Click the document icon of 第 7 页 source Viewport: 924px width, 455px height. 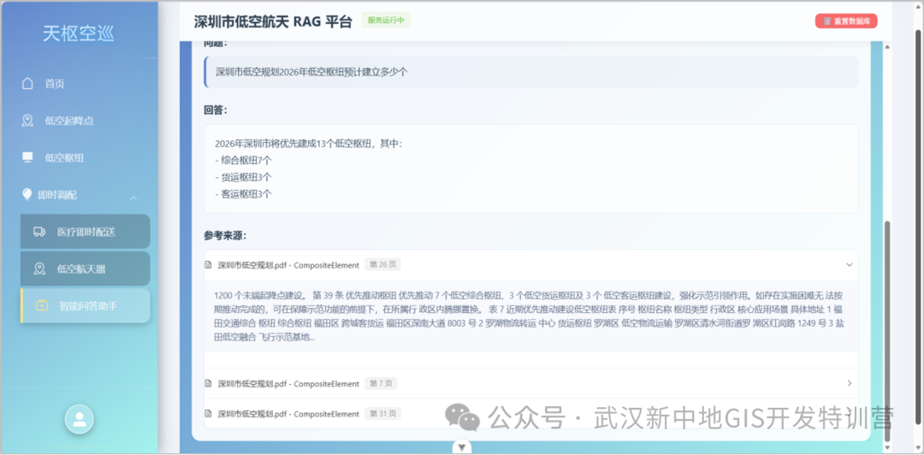(x=208, y=384)
